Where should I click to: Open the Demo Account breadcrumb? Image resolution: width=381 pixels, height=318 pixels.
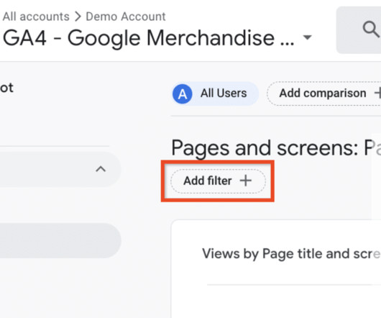(x=126, y=17)
